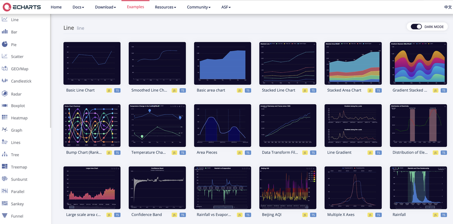Image resolution: width=453 pixels, height=224 pixels.
Task: Choose the Scatter sidebar icon
Action: 5,56
